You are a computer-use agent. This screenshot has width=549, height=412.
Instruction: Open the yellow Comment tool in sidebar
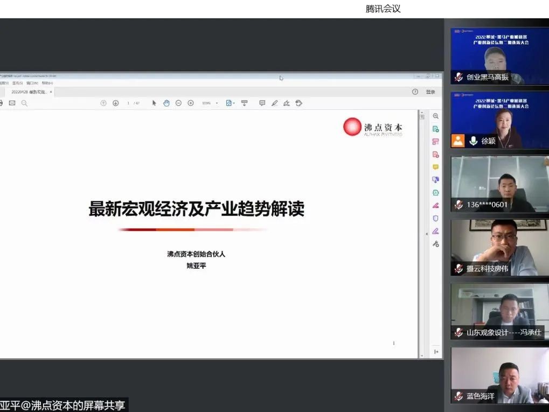coord(435,167)
